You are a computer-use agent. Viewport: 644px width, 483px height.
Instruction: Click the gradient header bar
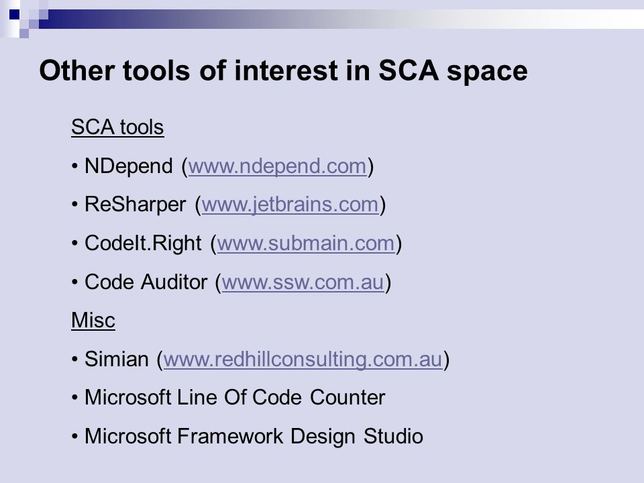pos(341,19)
